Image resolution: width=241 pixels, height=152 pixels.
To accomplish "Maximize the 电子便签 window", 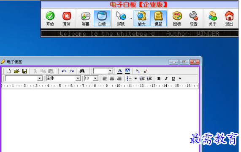I will click(184, 62).
